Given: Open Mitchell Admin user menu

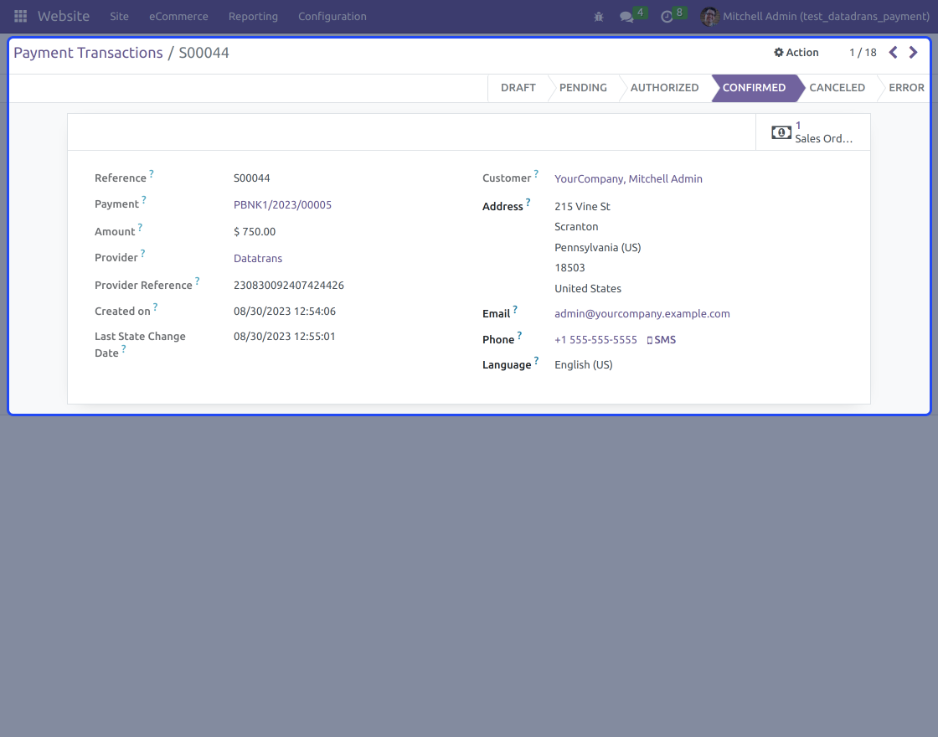Looking at the screenshot, I should coord(815,17).
